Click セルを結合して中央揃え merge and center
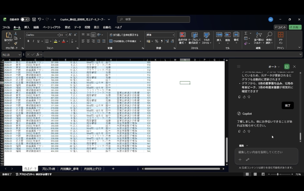This screenshot has width=304, height=191. point(123,41)
